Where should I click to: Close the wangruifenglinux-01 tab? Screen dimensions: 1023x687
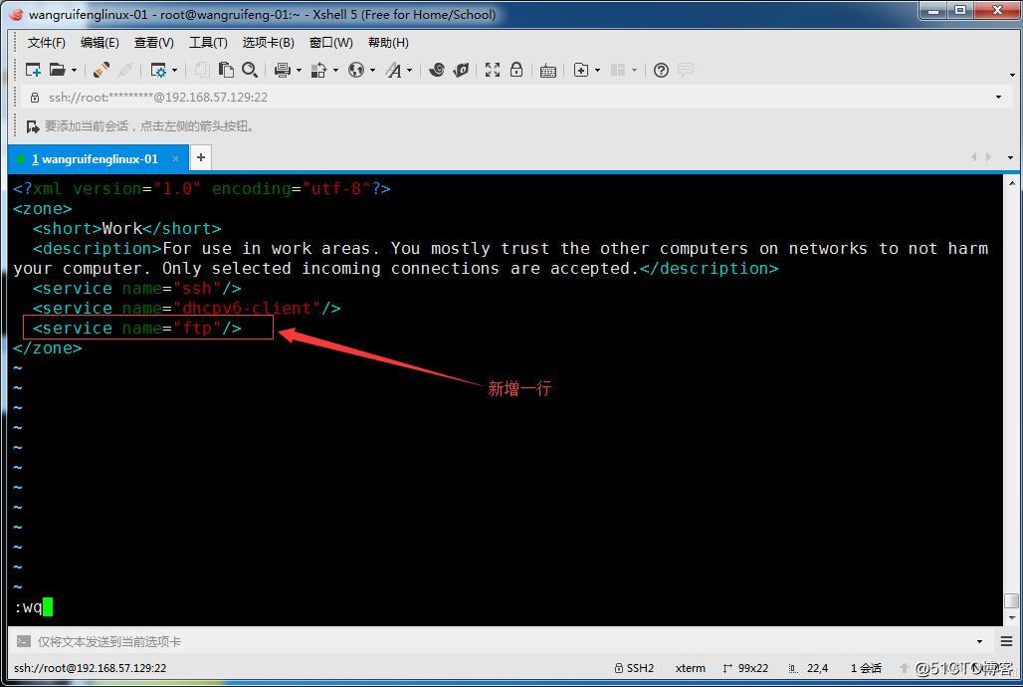(x=175, y=158)
